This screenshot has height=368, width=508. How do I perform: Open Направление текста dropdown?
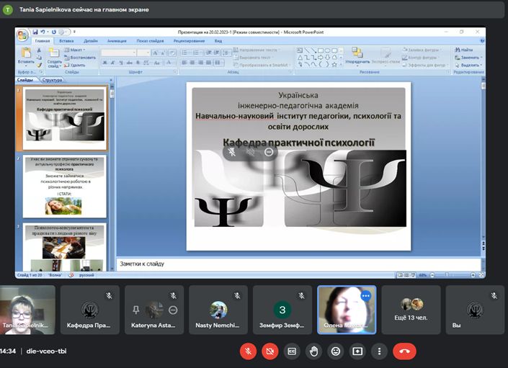(x=257, y=50)
